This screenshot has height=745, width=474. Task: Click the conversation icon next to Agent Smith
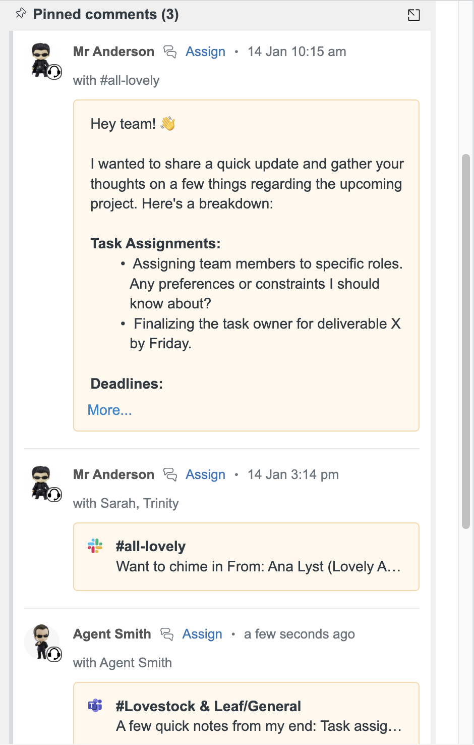click(x=167, y=634)
